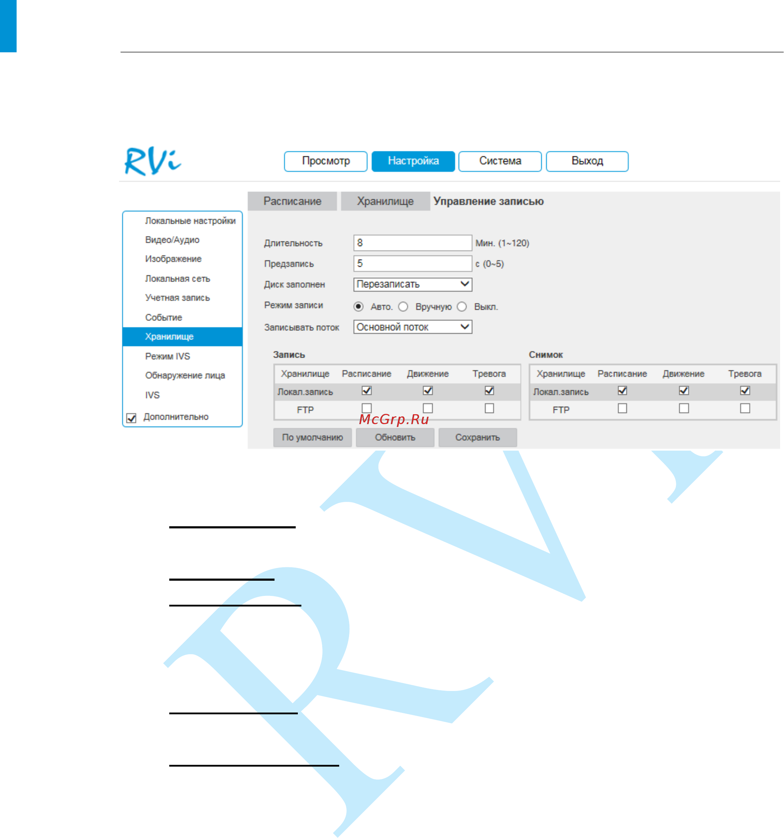Click the Длительность input field
This screenshot has width=784, height=838.
(412, 243)
